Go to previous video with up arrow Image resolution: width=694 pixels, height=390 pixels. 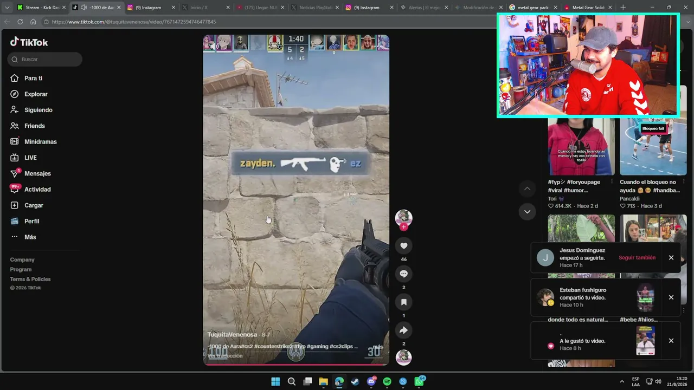[x=527, y=188]
